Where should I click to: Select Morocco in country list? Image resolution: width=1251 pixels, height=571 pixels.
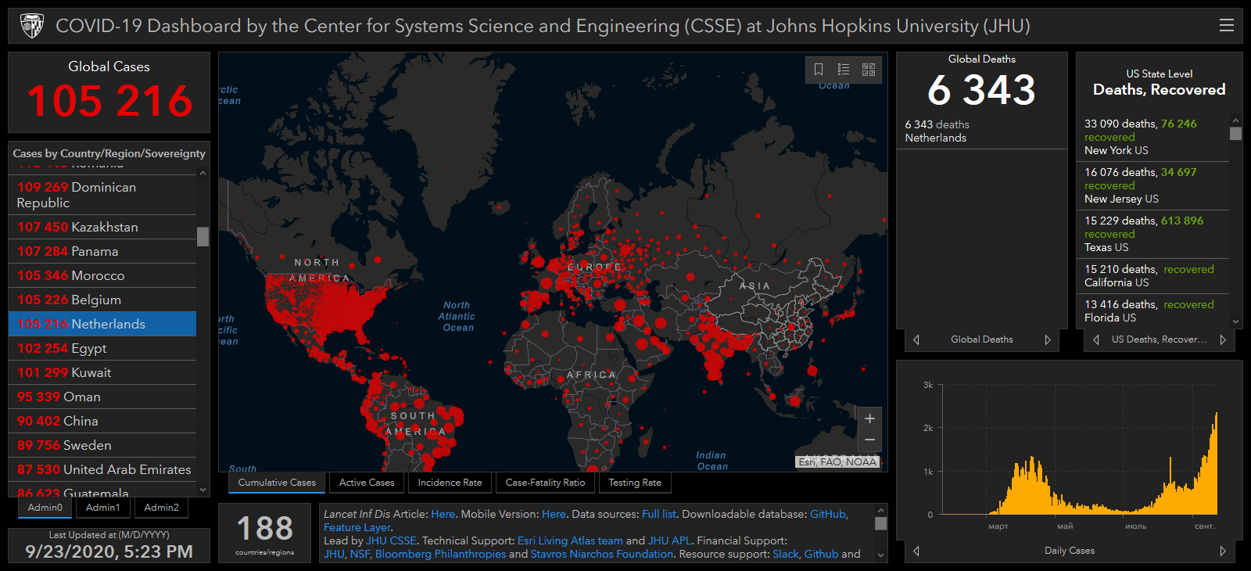point(102,275)
